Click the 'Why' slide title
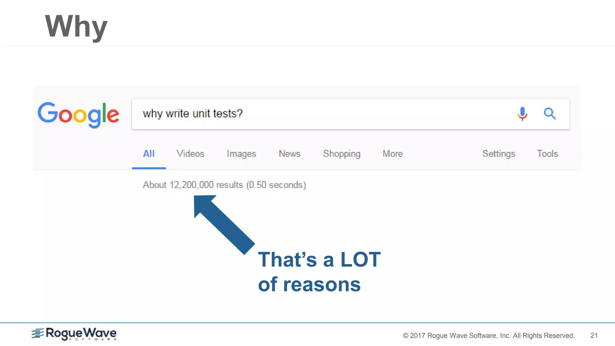 click(x=76, y=26)
